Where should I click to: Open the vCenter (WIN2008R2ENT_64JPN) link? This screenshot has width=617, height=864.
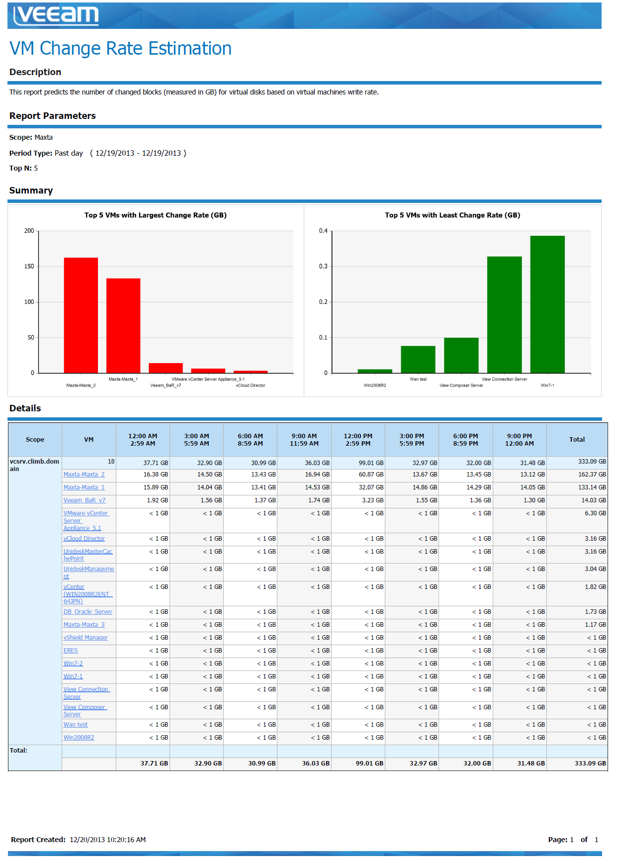[x=88, y=594]
